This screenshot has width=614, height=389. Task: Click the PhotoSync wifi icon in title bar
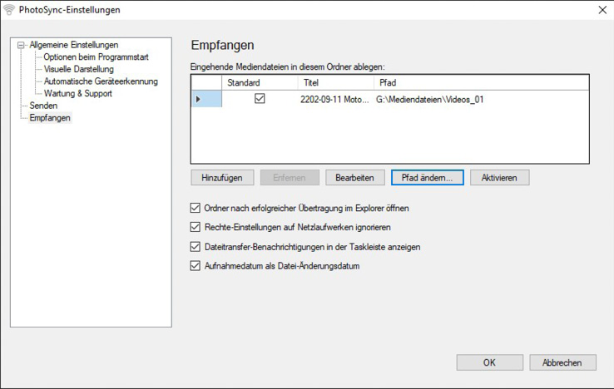click(x=10, y=10)
